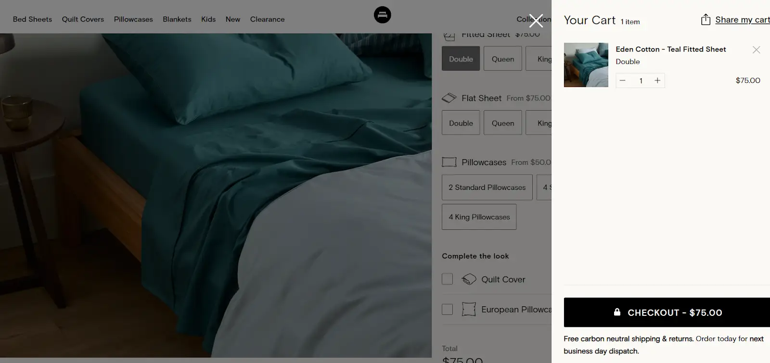770x363 pixels.
Task: Tick the European Pillowcase checkbox
Action: [x=448, y=310]
